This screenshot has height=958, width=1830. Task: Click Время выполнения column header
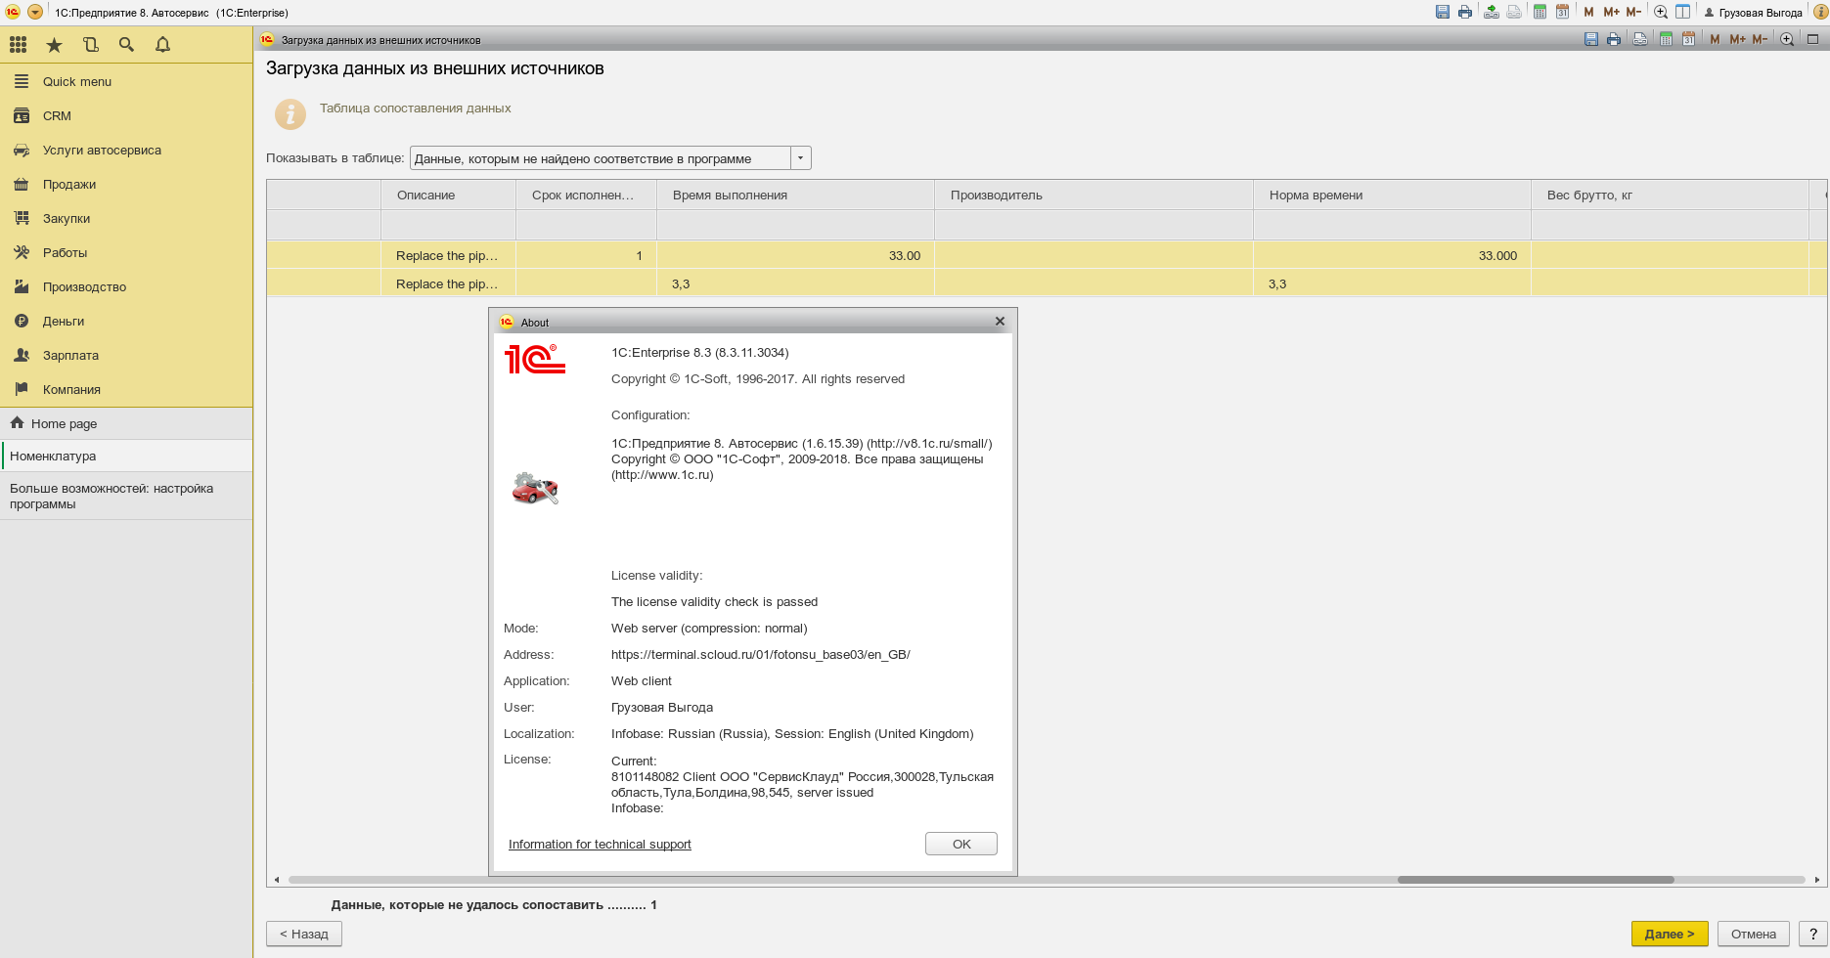795,195
